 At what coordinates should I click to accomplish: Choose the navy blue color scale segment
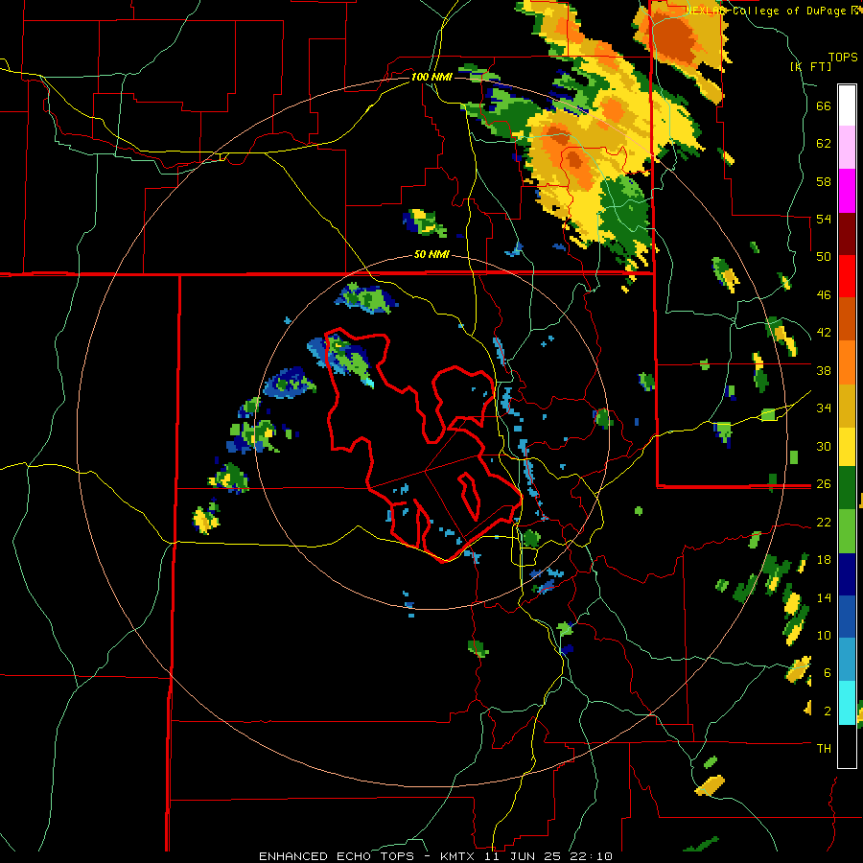coord(847,574)
